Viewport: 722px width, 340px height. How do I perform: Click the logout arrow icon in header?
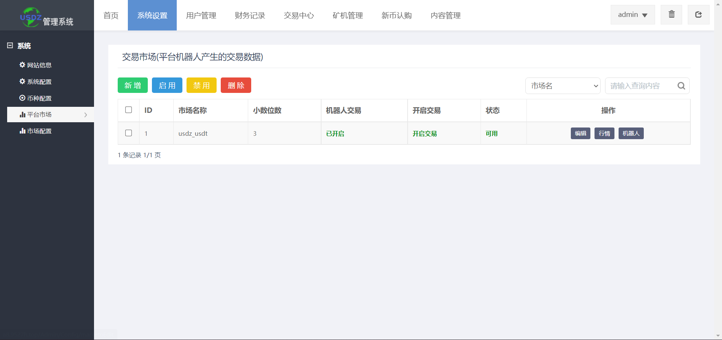coord(698,15)
